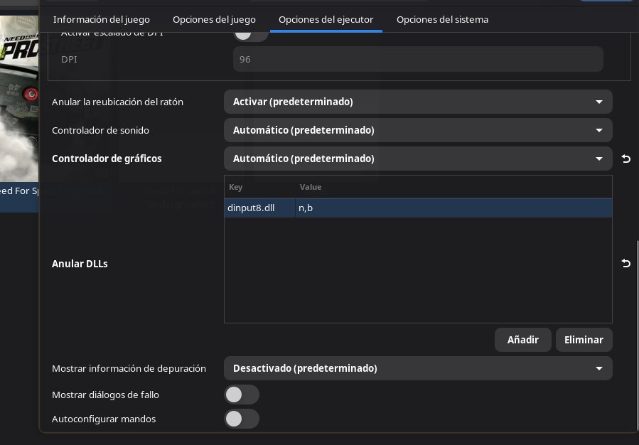Reset the Controlador de gráficos setting
Screen dimensions: 639x445
[626, 159]
